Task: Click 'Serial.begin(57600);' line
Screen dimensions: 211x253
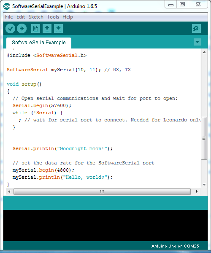Action: (x=42, y=105)
